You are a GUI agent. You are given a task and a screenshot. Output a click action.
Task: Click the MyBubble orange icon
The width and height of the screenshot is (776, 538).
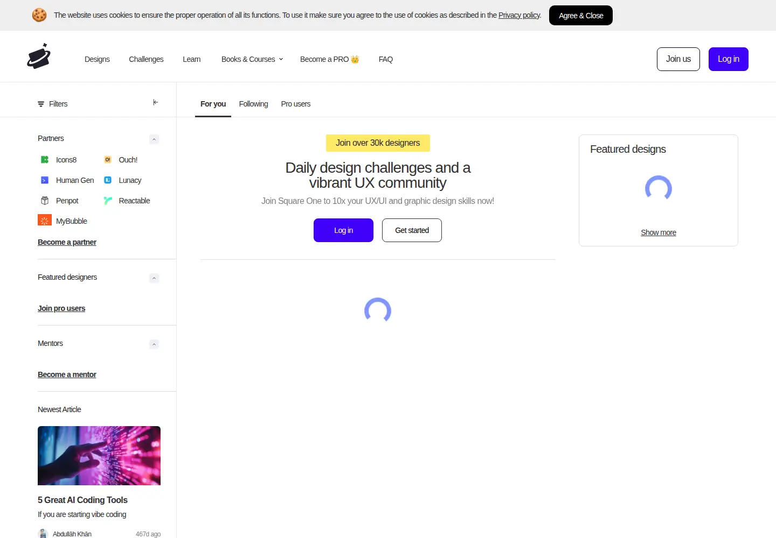[45, 220]
